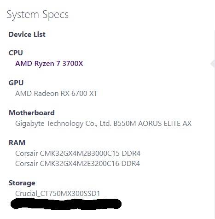
Task: Click the Motherboard section label
Action: pyautogui.click(x=32, y=113)
